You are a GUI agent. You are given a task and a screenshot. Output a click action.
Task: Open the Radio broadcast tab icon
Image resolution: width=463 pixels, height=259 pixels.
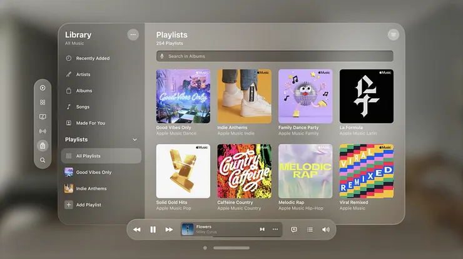43,131
